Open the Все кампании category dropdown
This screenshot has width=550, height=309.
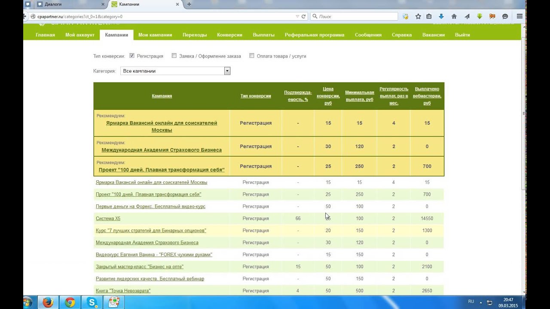tap(175, 71)
